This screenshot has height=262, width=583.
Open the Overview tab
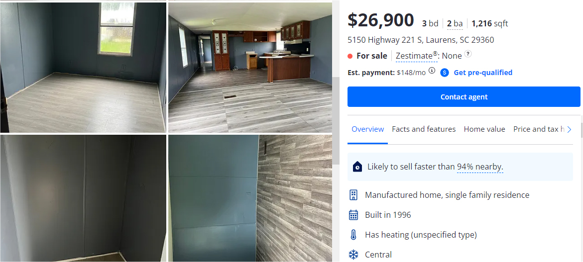pyautogui.click(x=368, y=129)
